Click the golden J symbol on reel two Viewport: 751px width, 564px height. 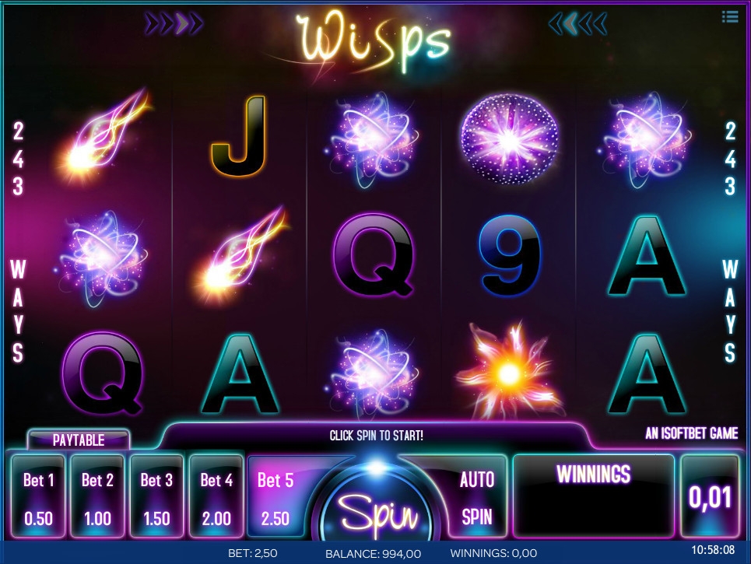pos(238,136)
